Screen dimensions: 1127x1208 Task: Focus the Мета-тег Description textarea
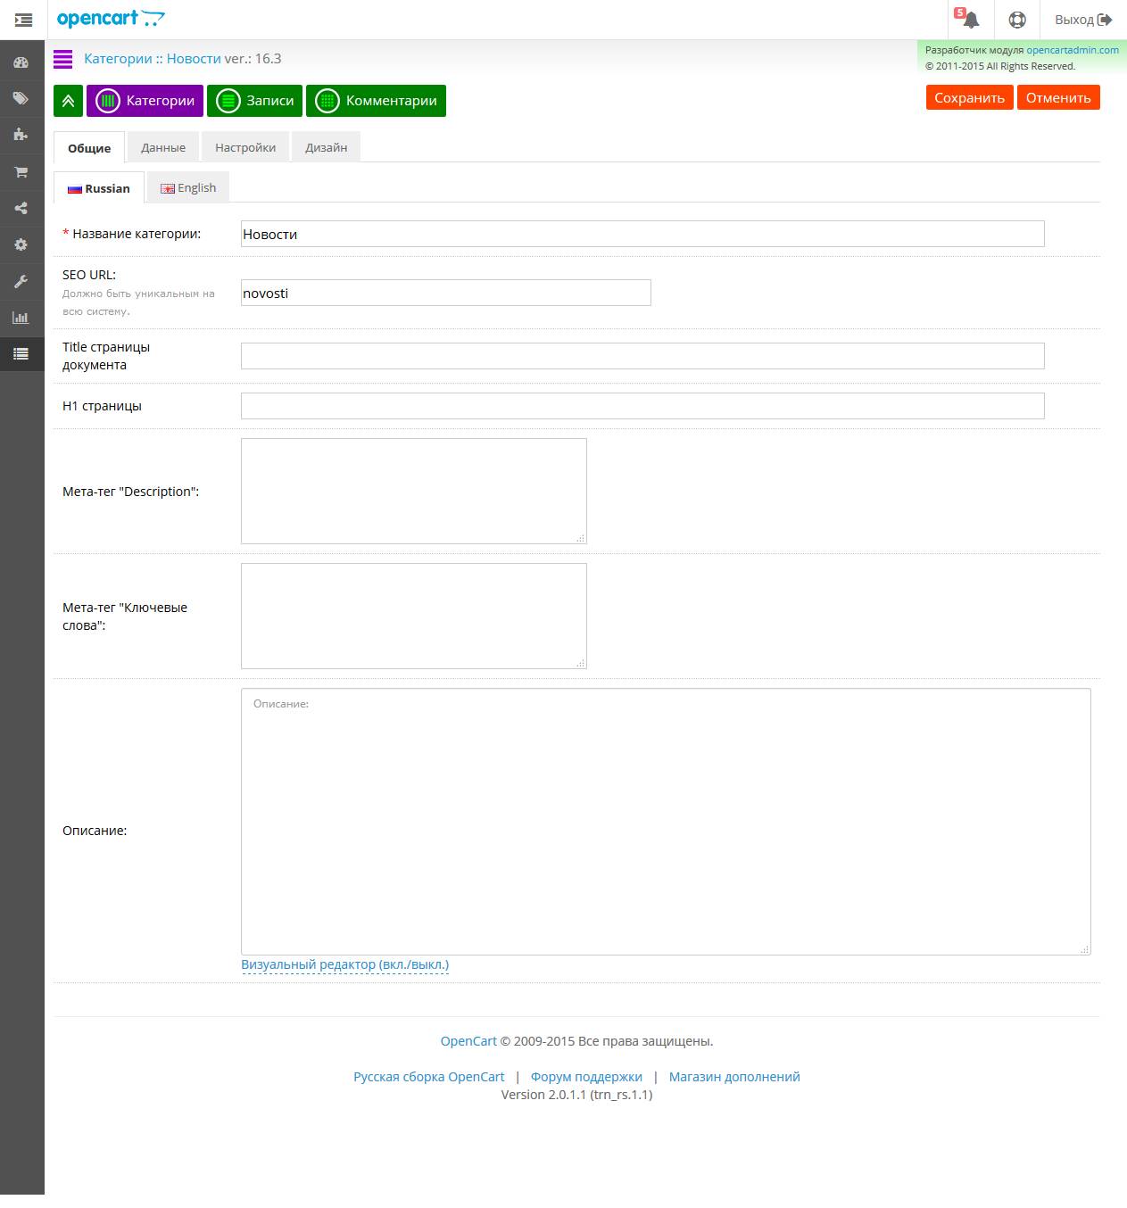click(414, 491)
